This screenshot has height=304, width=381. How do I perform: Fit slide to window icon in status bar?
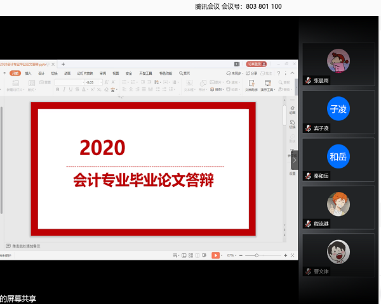coord(293,255)
